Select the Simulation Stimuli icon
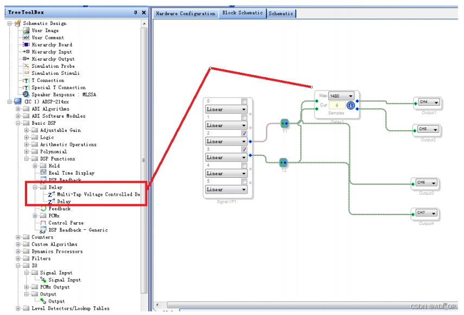464x315 pixels. (x=27, y=73)
